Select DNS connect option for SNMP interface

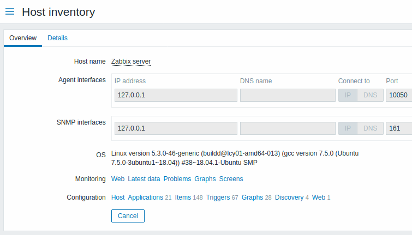point(370,128)
